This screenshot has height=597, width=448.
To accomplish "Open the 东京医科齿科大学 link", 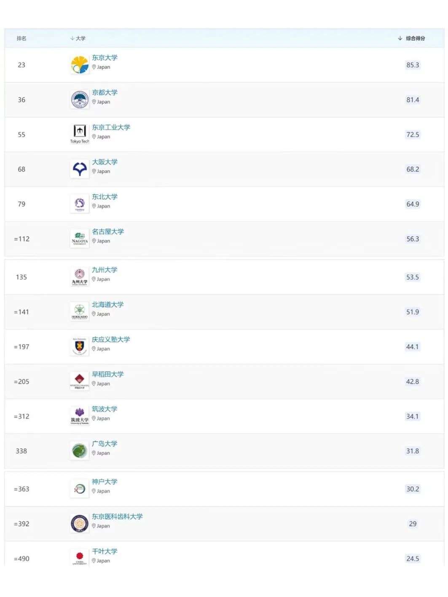I will 117,516.
